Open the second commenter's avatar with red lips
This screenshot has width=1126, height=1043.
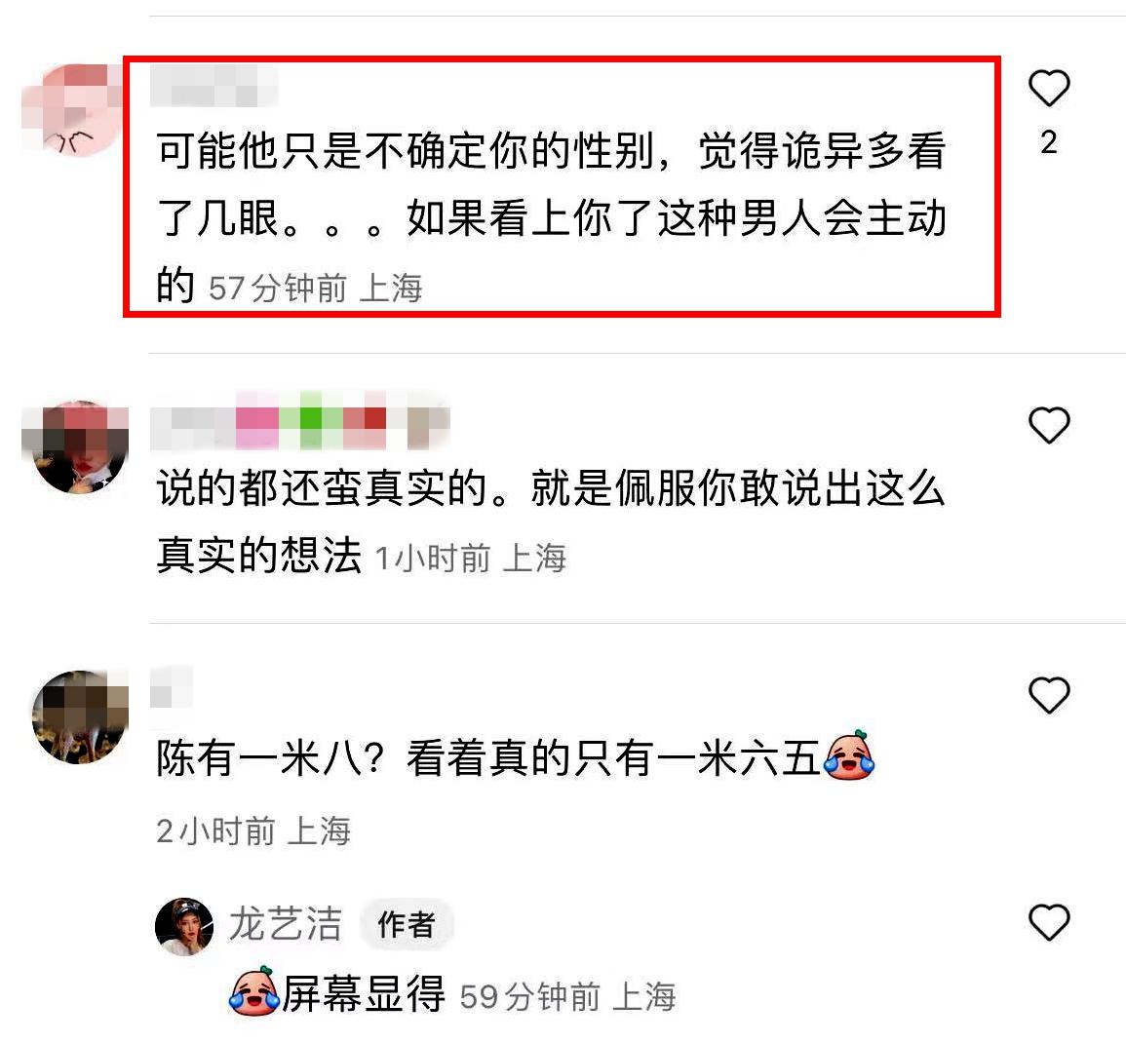78,447
